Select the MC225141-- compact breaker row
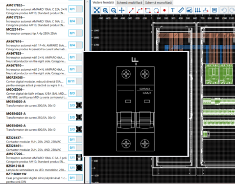Image resolution: width=235 pixels, height=184 pixels. [x=42, y=33]
